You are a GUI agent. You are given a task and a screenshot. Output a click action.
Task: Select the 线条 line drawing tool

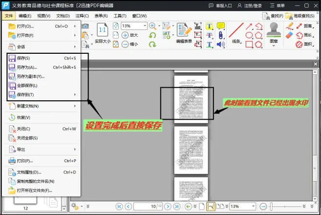click(x=236, y=32)
